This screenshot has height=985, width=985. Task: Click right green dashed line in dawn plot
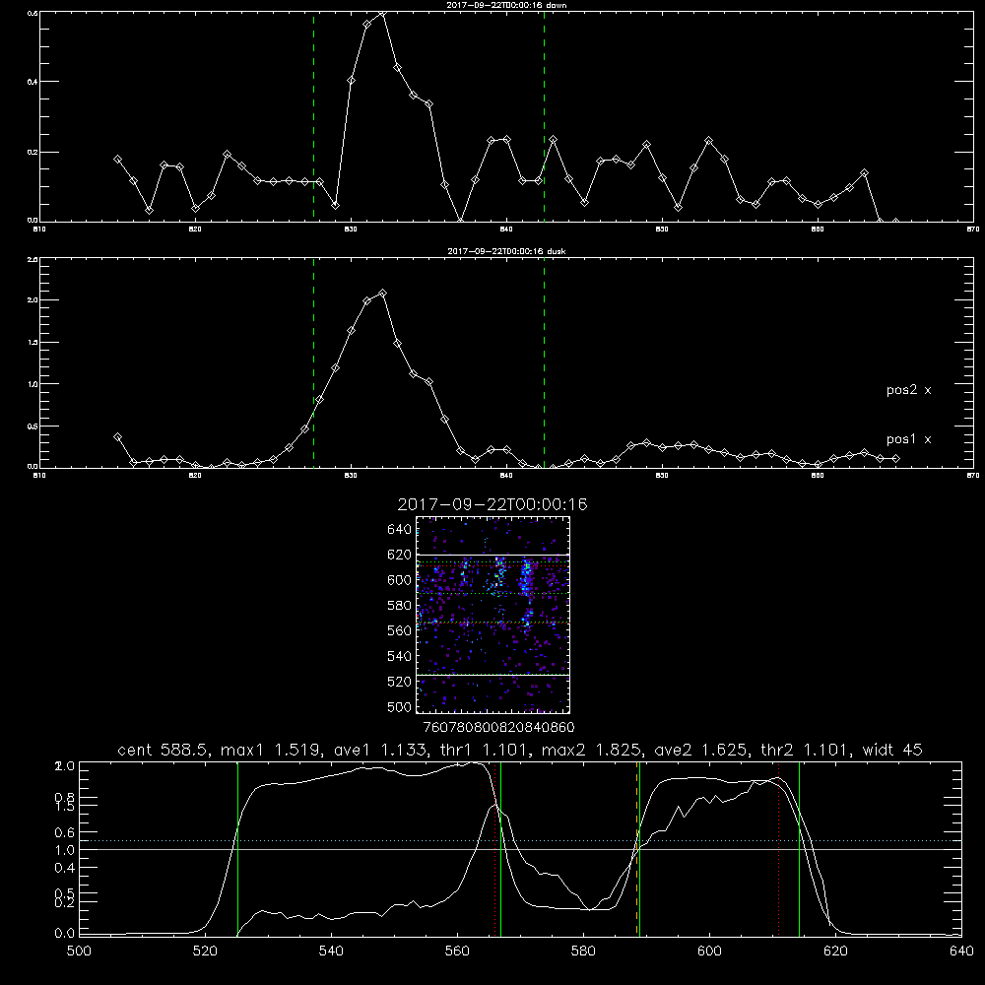click(544, 116)
